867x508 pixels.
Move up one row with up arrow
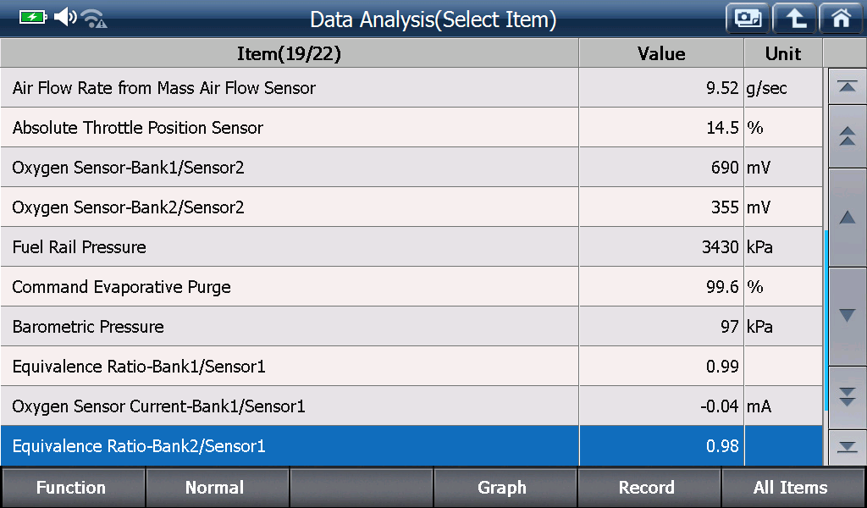[847, 218]
